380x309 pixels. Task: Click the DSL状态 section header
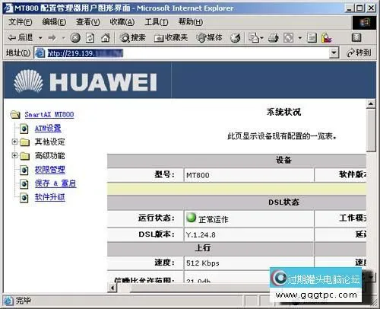point(283,202)
